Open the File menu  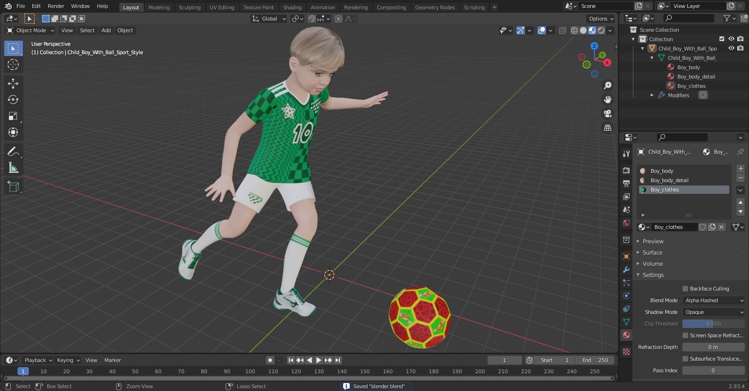point(21,6)
